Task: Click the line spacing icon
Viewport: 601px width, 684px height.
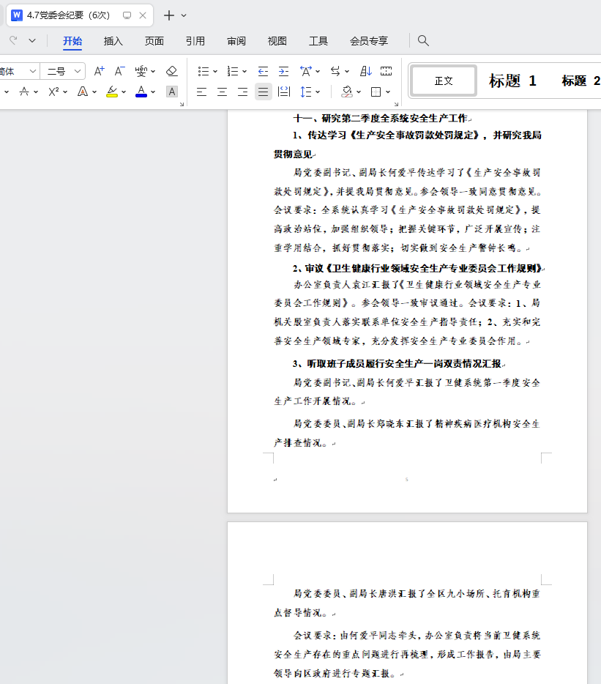Action: click(306, 92)
